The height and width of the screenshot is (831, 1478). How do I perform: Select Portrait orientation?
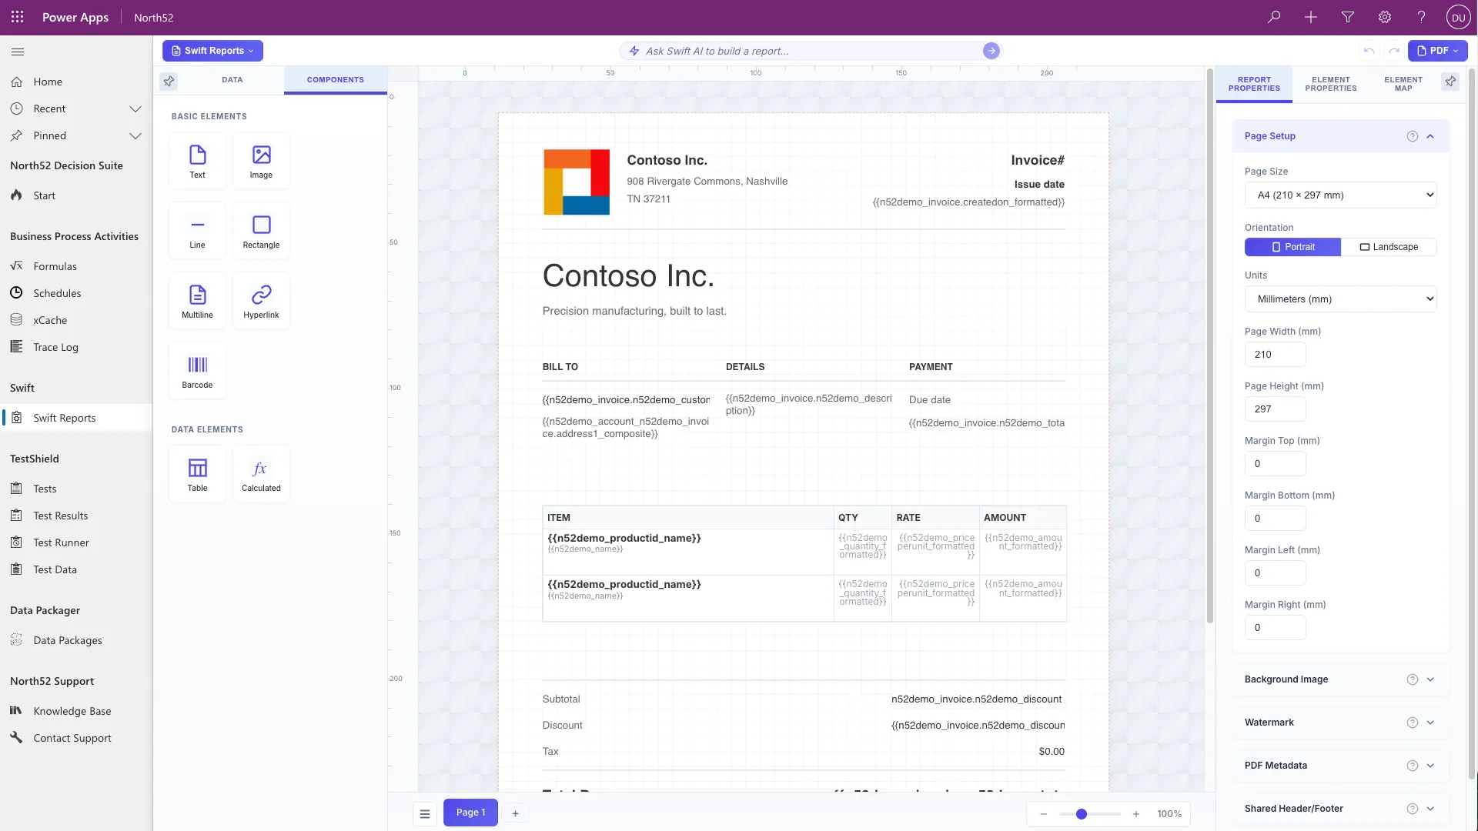[x=1292, y=247]
